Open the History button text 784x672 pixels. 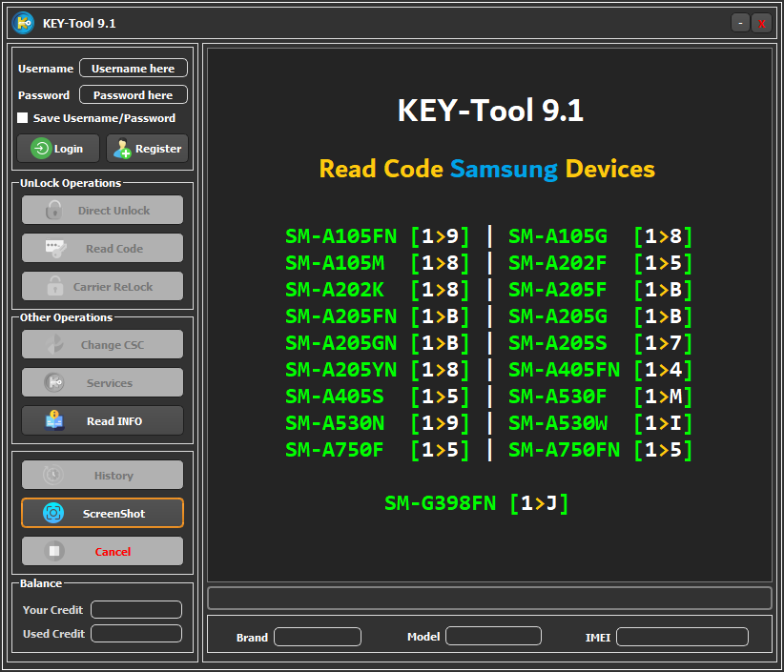(x=114, y=476)
